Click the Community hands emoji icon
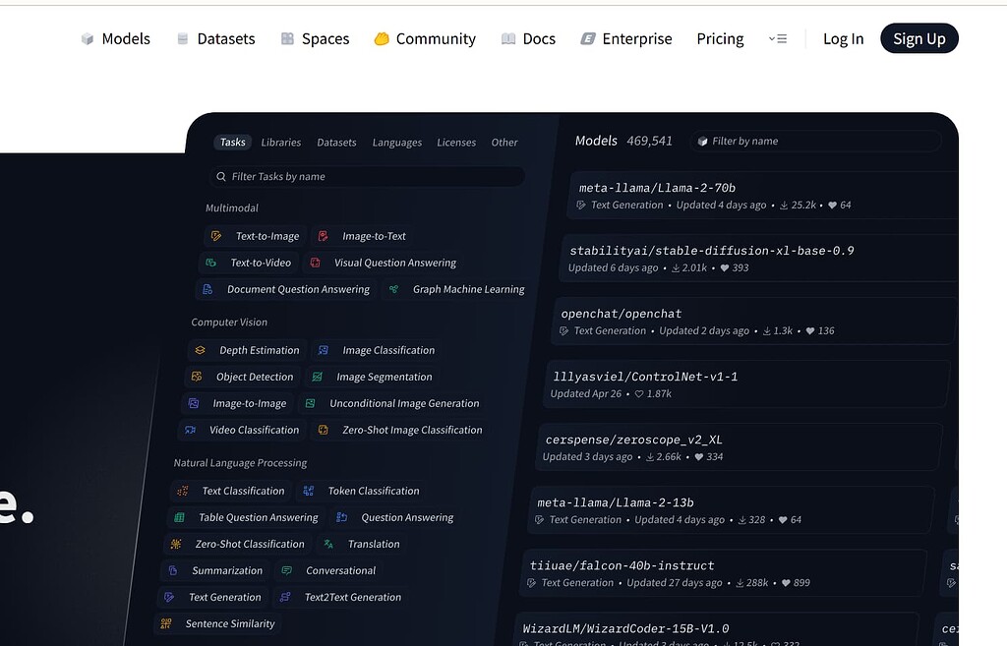Screen dimensions: 1007x646 pyautogui.click(x=382, y=39)
